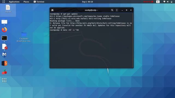The image size is (175, 98).
Task: Open CherryTree from the dock
Action: click(4, 72)
